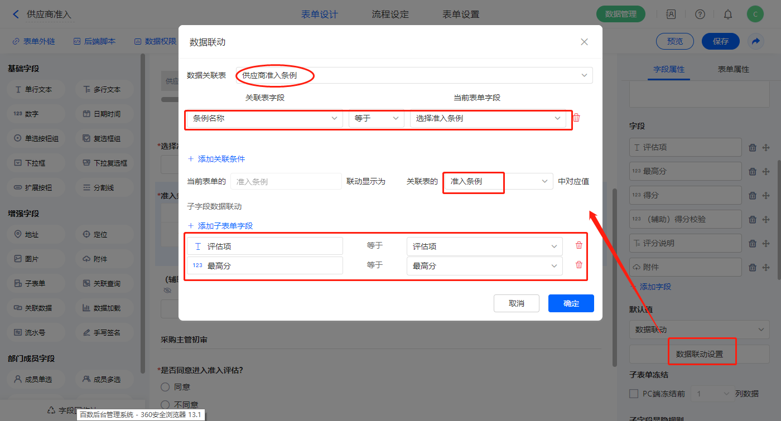Open the notification bell
Image resolution: width=781 pixels, height=421 pixels.
click(728, 14)
